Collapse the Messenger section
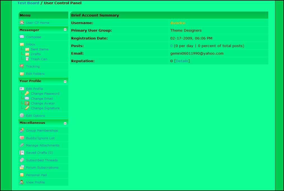The width and height of the screenshot is (284, 191). tap(65, 30)
